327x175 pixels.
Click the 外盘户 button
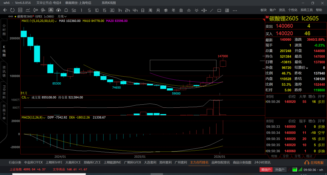tap(280, 170)
